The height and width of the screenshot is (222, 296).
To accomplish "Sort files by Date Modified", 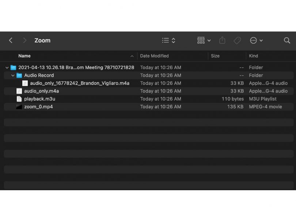I will 153,56.
